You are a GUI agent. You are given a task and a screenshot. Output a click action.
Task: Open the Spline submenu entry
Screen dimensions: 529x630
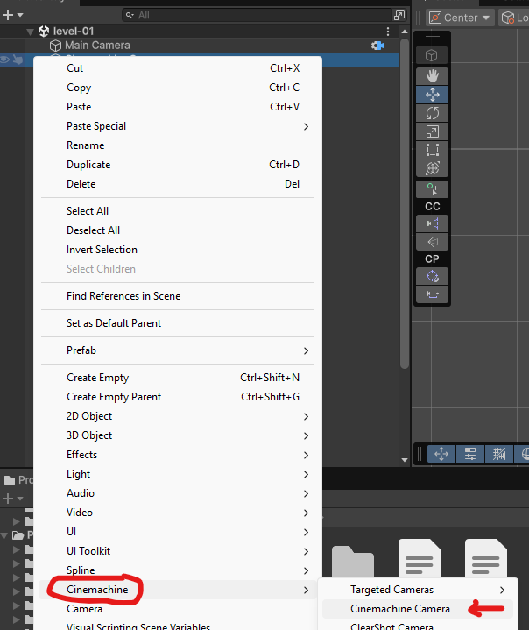[x=178, y=570]
